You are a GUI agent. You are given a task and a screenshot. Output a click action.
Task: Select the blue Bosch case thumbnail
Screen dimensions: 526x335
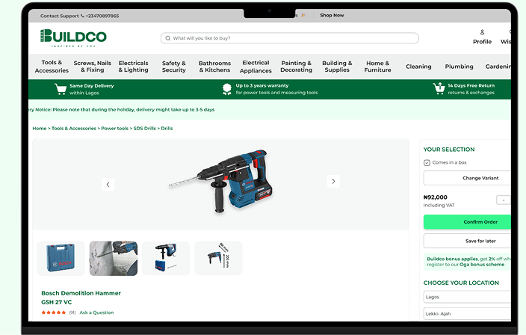click(61, 258)
